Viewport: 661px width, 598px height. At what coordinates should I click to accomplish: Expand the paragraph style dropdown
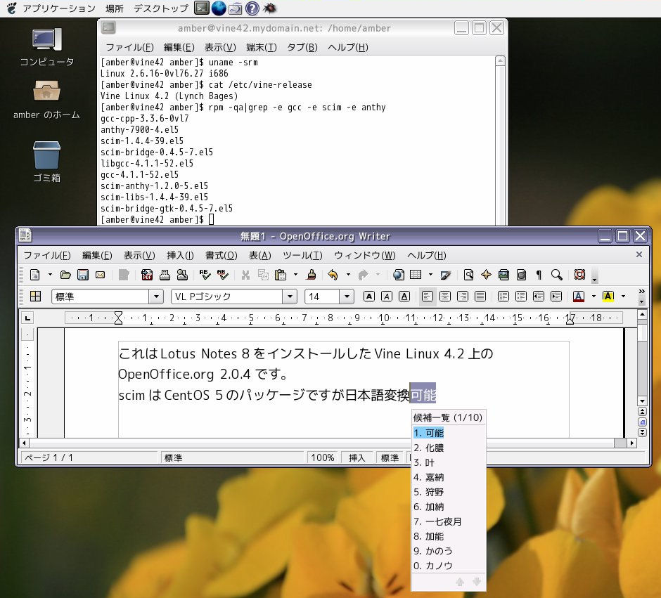[x=156, y=297]
